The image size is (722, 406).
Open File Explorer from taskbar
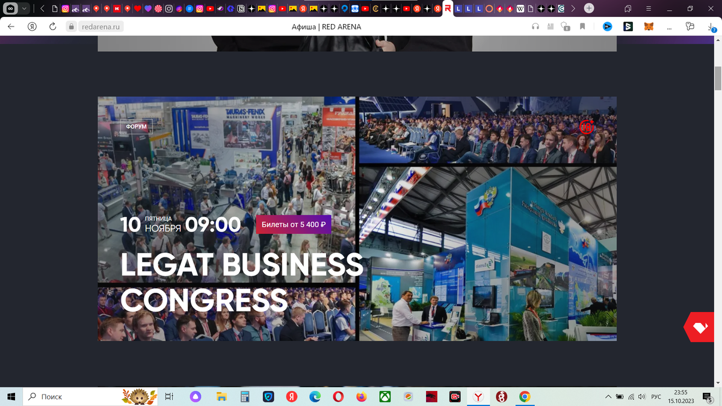(221, 396)
